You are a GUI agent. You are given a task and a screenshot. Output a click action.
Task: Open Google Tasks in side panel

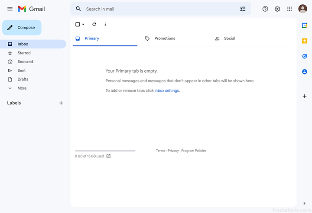[305, 56]
